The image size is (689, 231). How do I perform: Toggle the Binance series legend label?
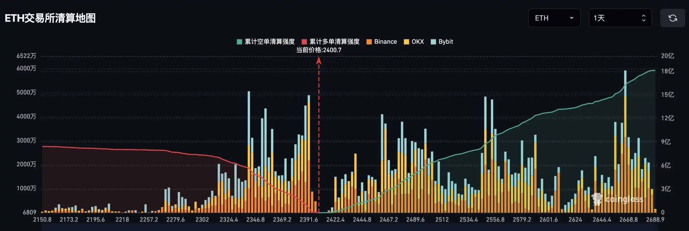pyautogui.click(x=385, y=42)
